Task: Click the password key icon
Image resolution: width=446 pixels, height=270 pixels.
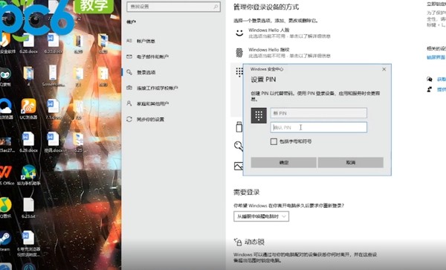Action: tap(239, 146)
